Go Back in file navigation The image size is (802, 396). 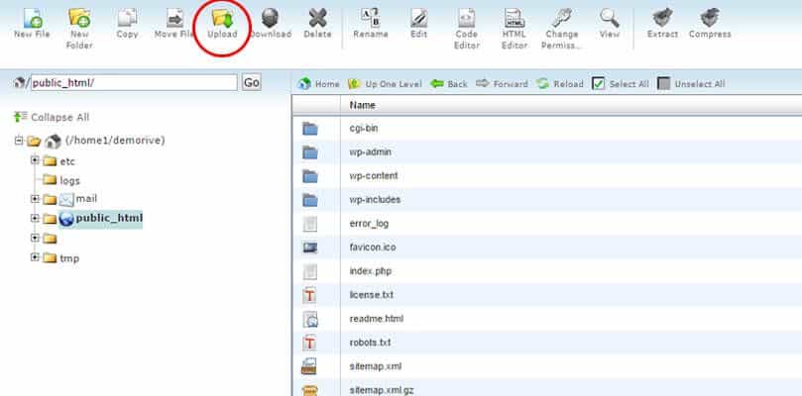[x=449, y=84]
